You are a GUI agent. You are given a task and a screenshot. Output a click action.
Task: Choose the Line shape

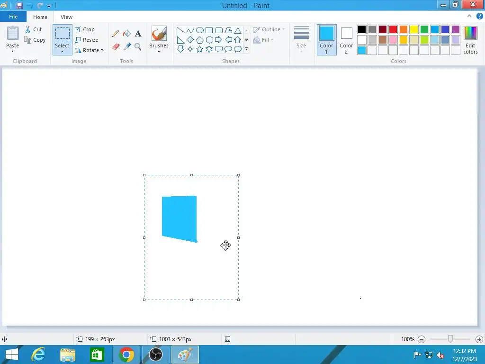180,30
